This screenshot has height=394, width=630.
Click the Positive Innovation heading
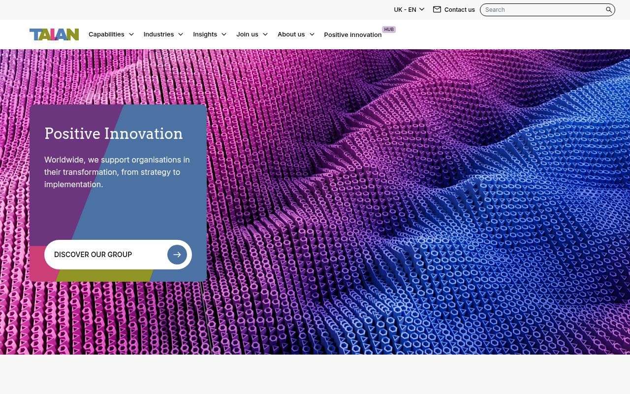click(114, 133)
